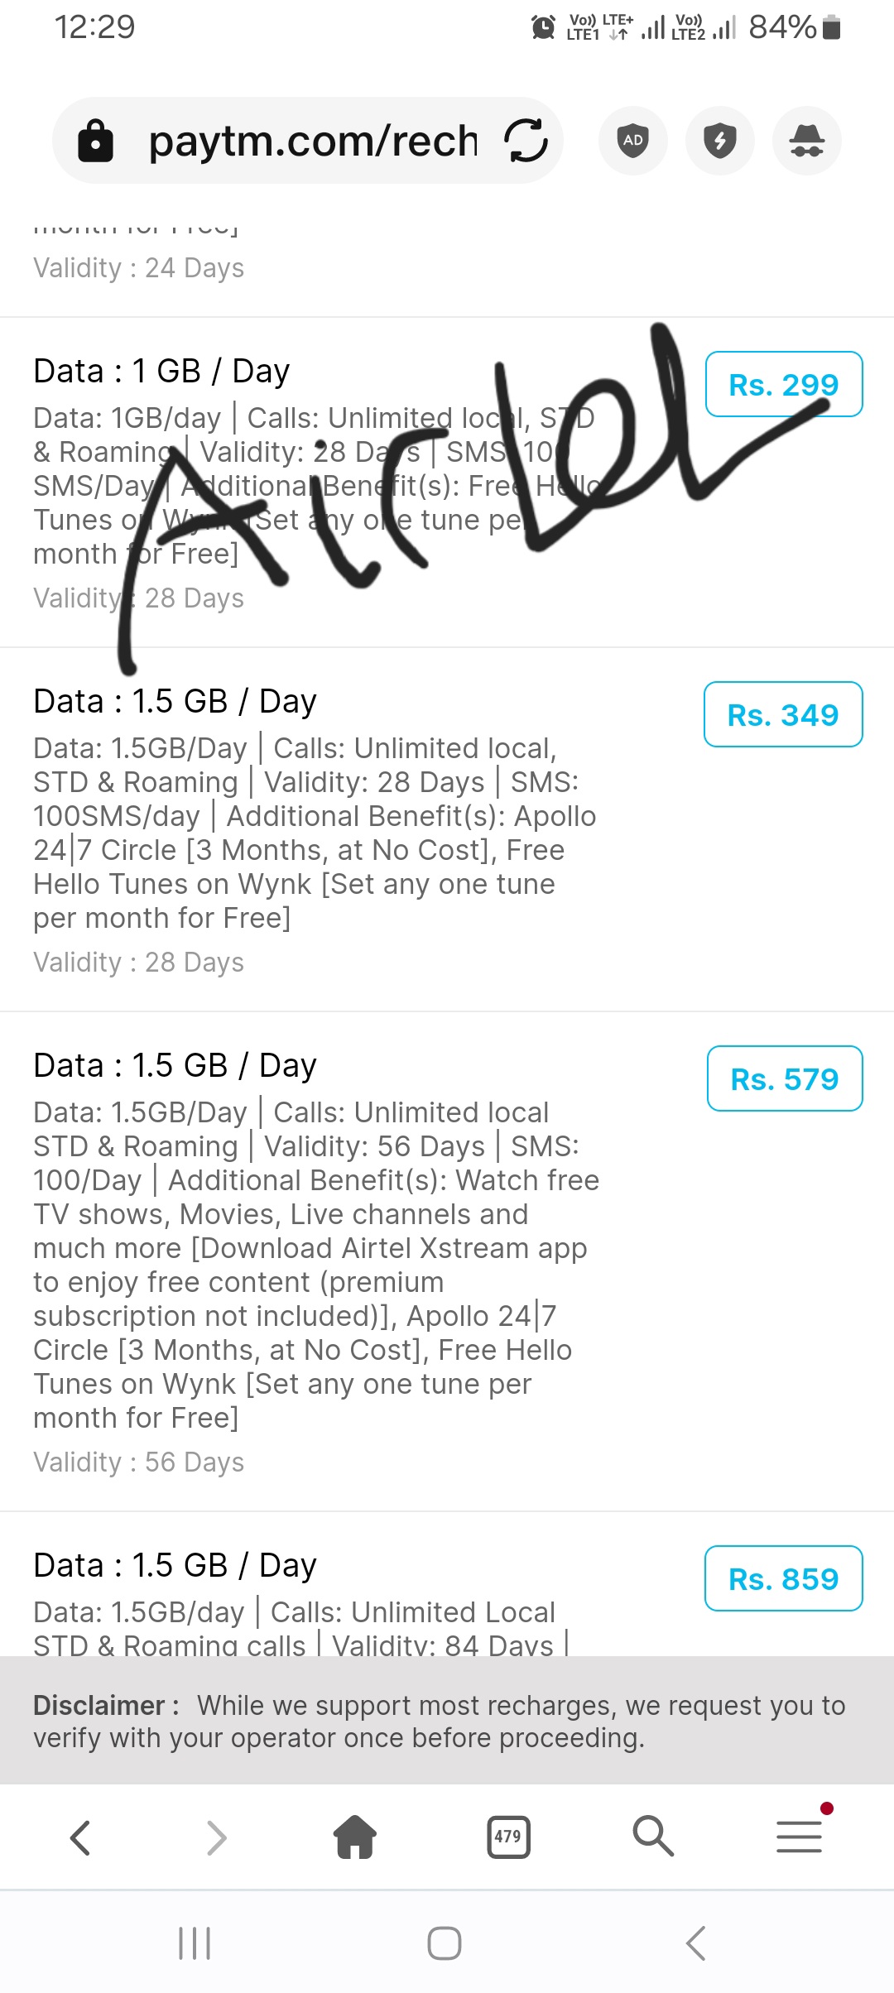Tap the browser search magnifier icon
This screenshot has width=894, height=1993.
pyautogui.click(x=653, y=1837)
